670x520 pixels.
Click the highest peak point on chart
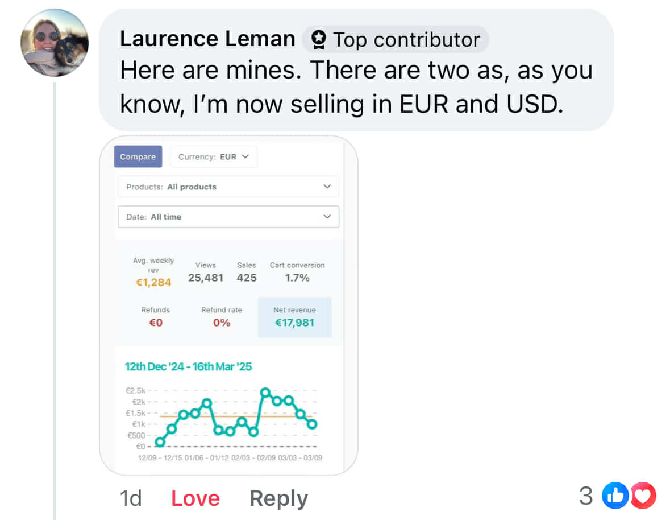(x=265, y=392)
